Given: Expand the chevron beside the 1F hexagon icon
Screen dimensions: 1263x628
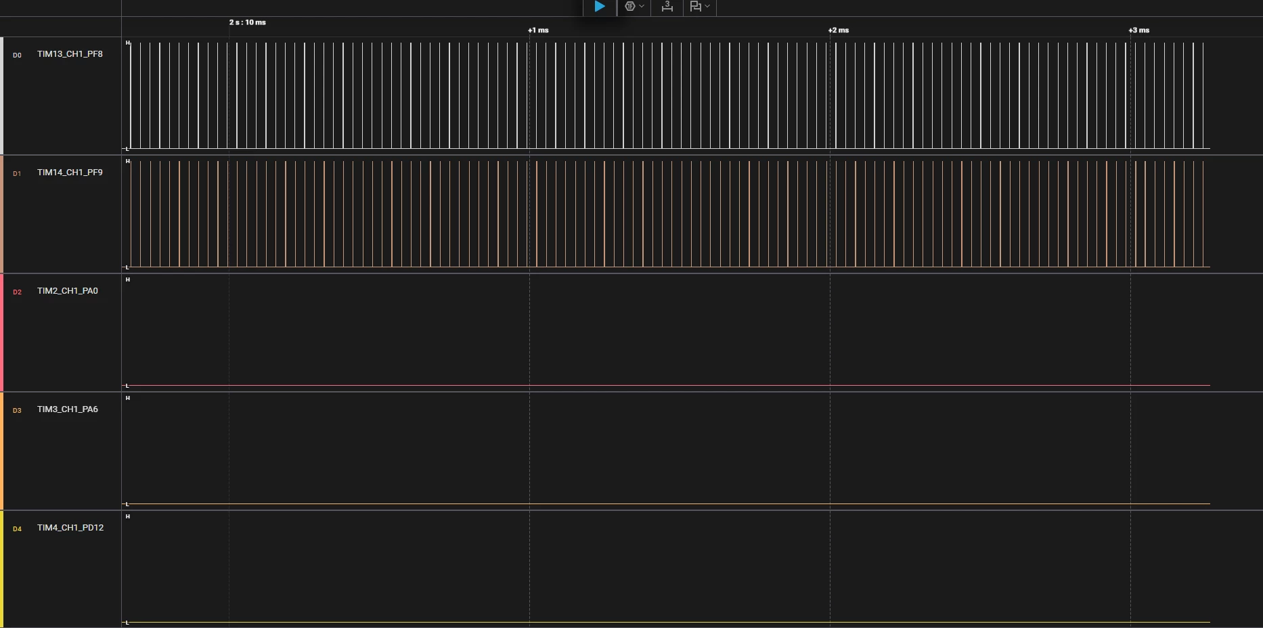Looking at the screenshot, I should pyautogui.click(x=642, y=7).
